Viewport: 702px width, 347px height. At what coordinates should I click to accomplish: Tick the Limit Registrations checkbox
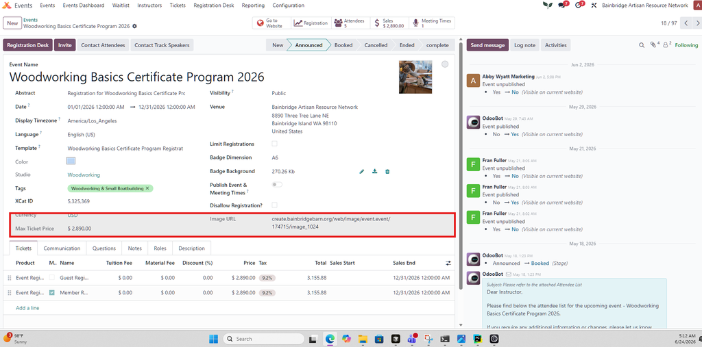tap(274, 144)
